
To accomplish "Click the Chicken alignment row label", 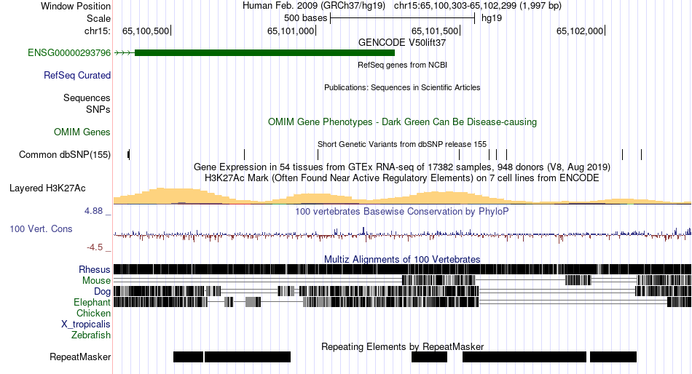I will coord(93,313).
